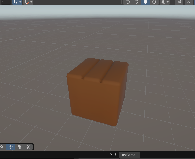Viewport: 195px width, 159px height.
Task: Toggle scene lighting button
Action: [x=189, y=2]
